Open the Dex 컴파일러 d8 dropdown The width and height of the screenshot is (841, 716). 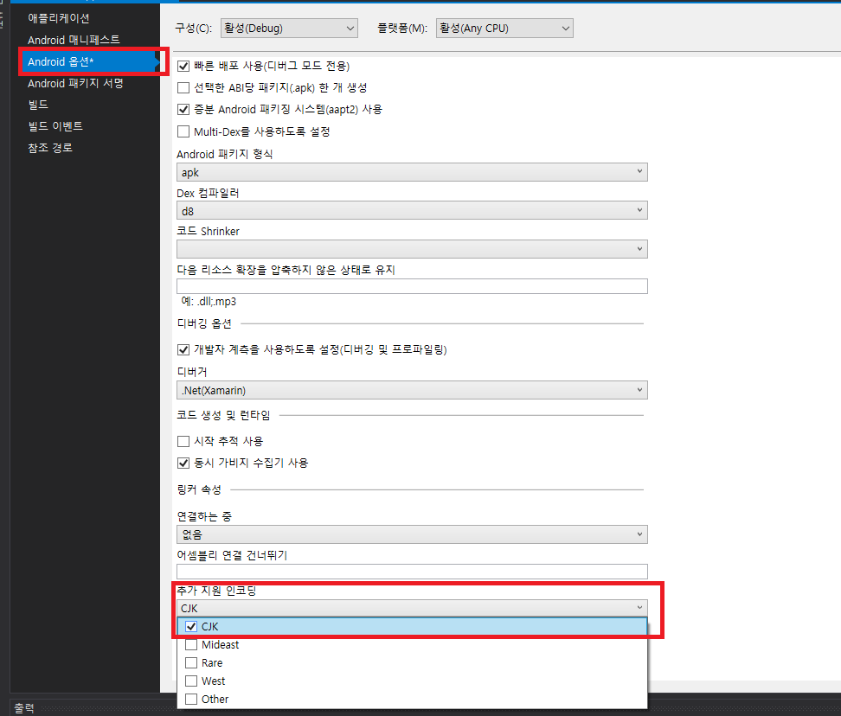pos(412,211)
